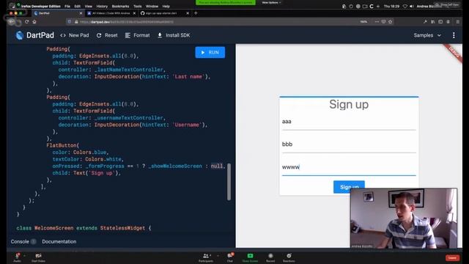469x264 pixels.
Task: Click the speaker's webcam video thumbnail
Action: (x=404, y=219)
